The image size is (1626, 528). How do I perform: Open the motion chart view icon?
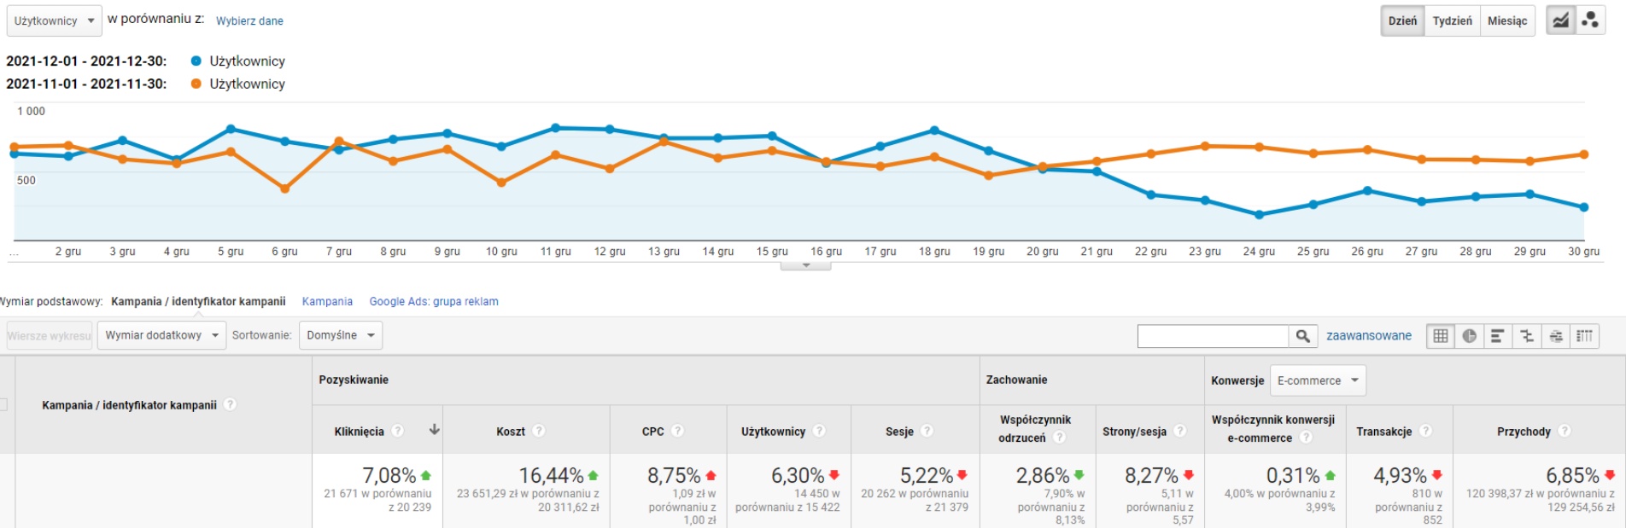tap(1589, 20)
